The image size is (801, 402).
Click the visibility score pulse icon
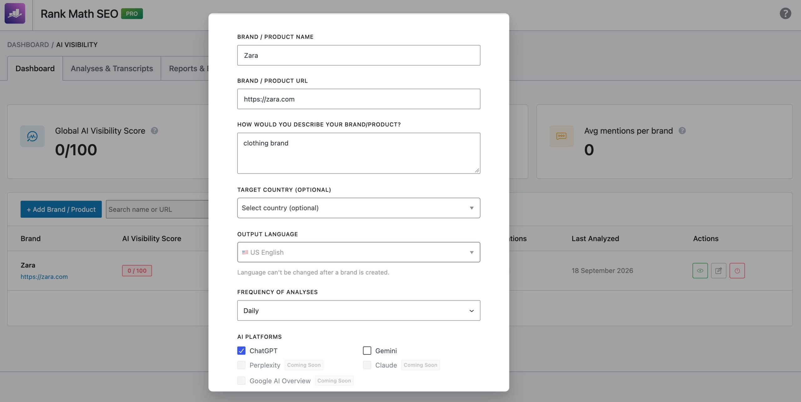(x=32, y=136)
